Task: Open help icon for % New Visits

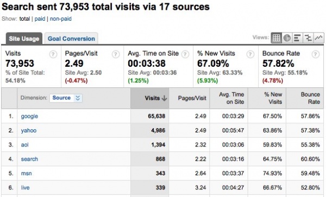Action: pos(250,54)
